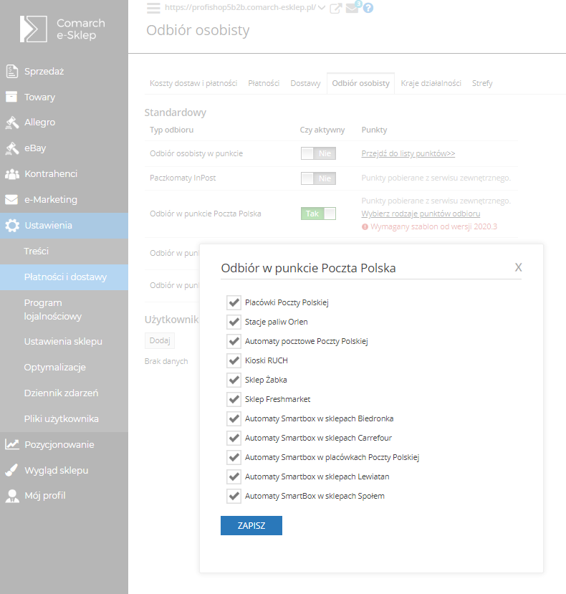
Task: Uncheck Smartbox w placówkach Poczty Polskiej
Action: tap(234, 457)
